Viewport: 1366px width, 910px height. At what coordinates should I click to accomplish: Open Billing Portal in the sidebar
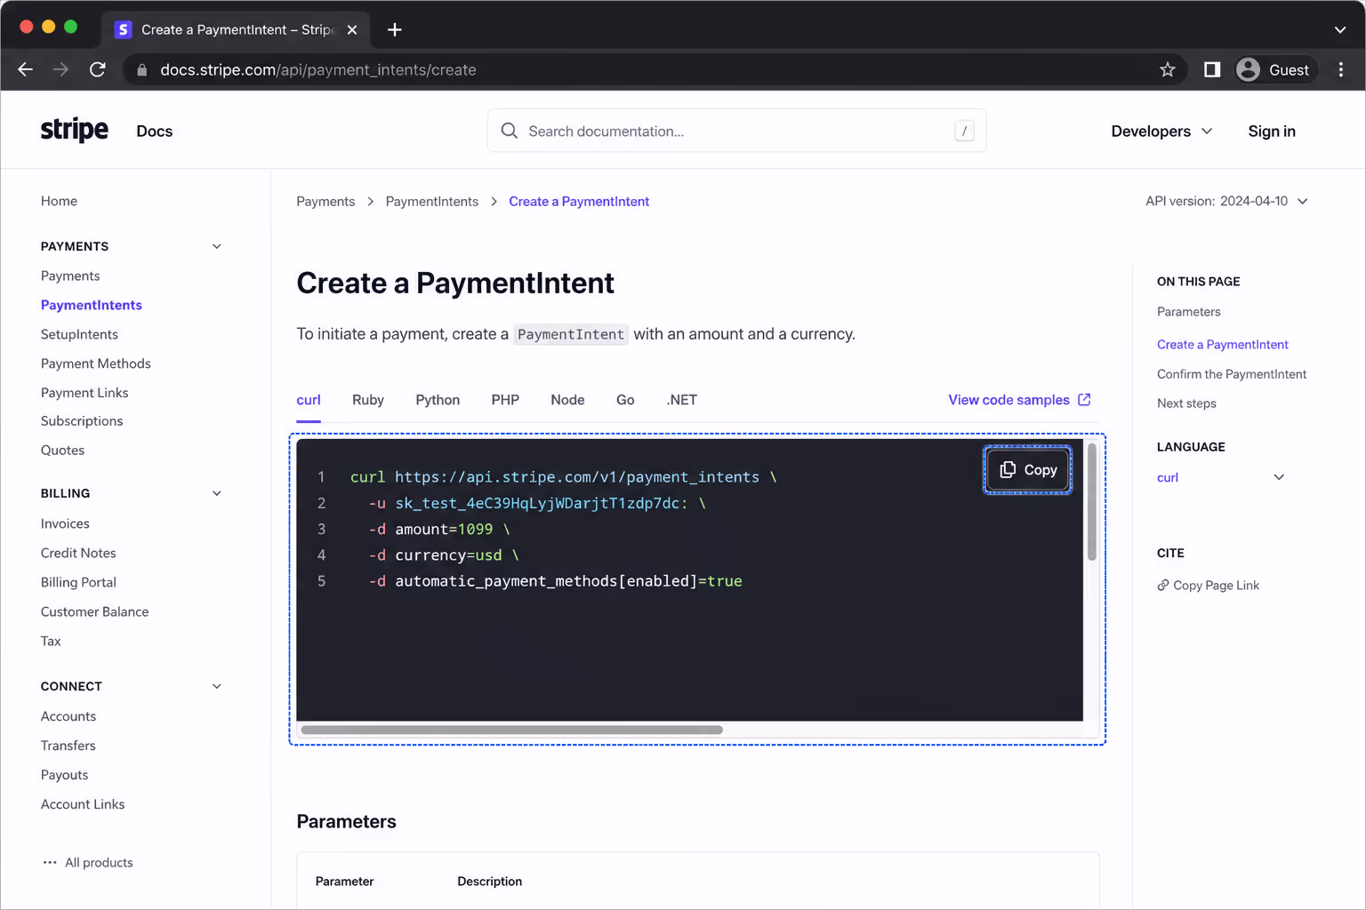point(78,582)
